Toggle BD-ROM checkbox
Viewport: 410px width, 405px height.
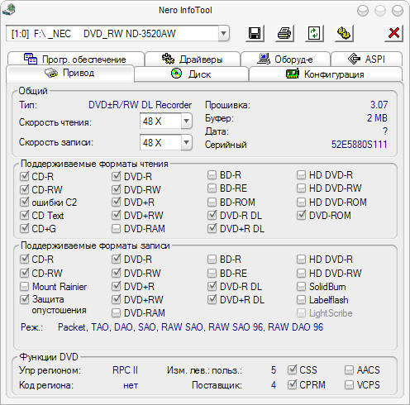(212, 202)
